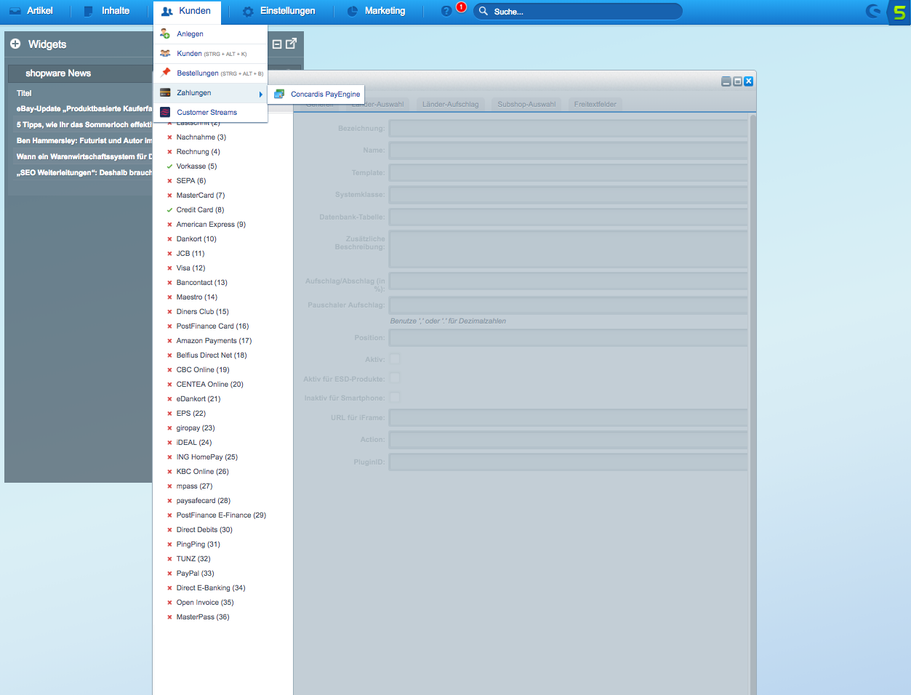The width and height of the screenshot is (911, 695).
Task: Open the Einstellungen dropdown menu
Action: click(x=279, y=12)
